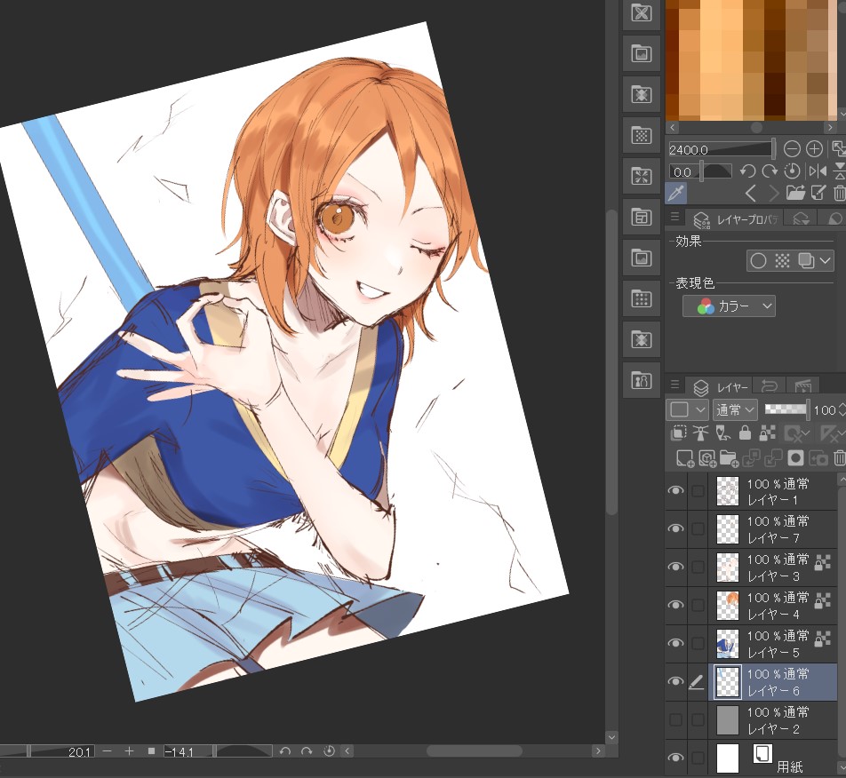The image size is (846, 778).
Task: Adjust layer opacity slider
Action: [x=786, y=409]
